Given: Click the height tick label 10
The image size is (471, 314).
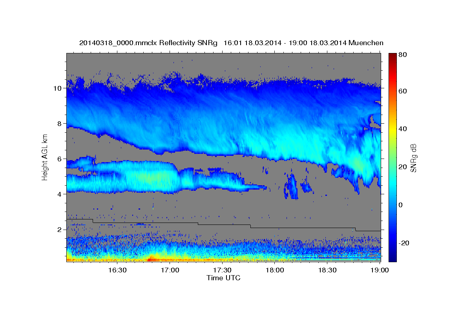Looking at the screenshot, I should [57, 88].
